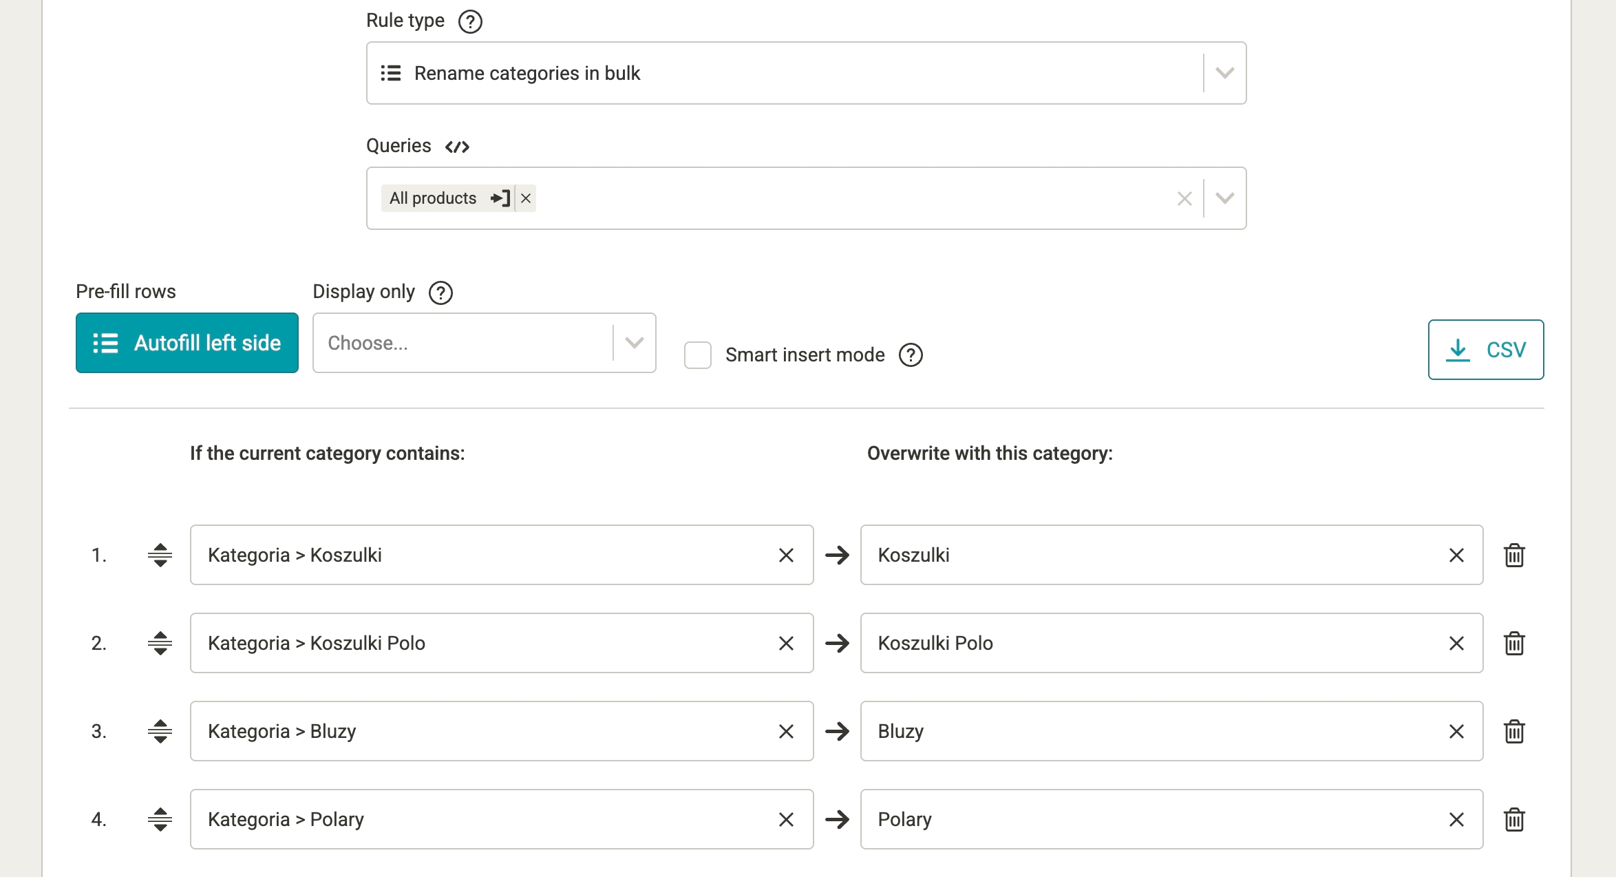
Task: Edit the Kategoria > Koszulki Polo field
Action: pyautogui.click(x=502, y=643)
